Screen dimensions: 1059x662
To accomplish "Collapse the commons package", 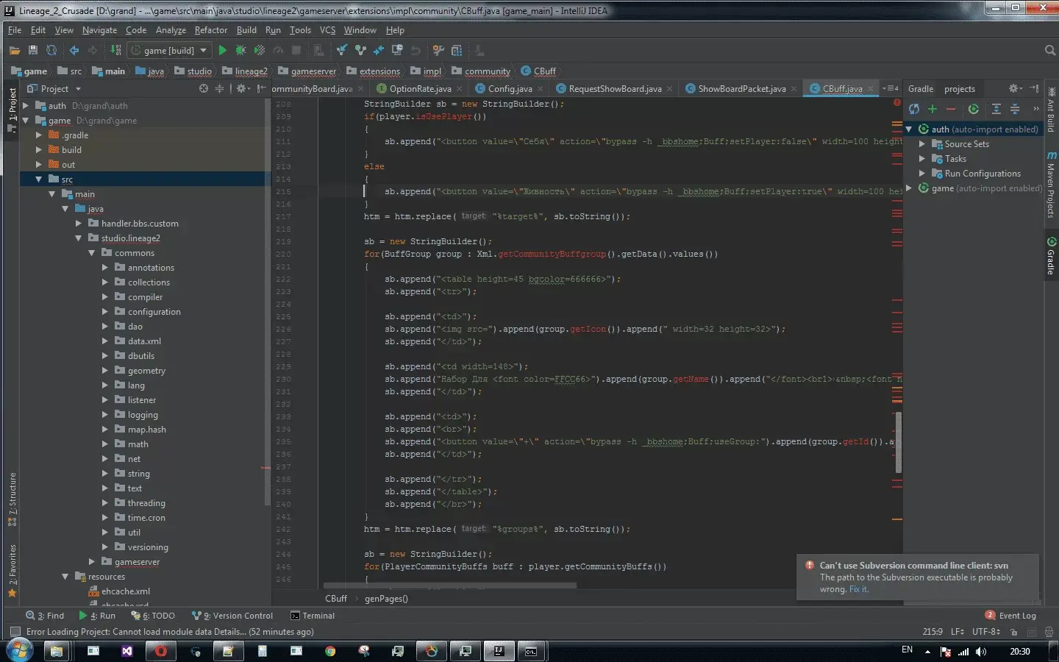I will click(92, 253).
